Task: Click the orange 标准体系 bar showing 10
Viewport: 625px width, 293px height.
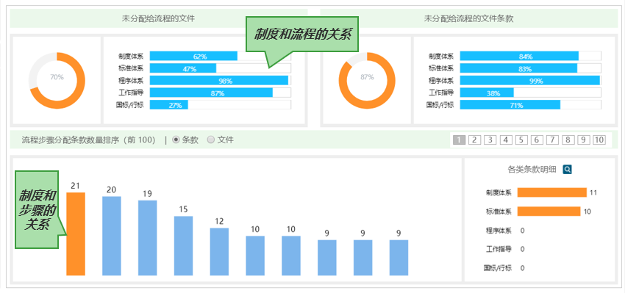Action: (x=549, y=211)
